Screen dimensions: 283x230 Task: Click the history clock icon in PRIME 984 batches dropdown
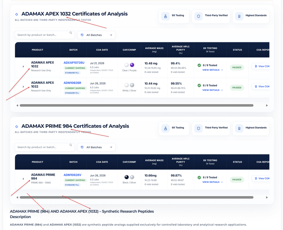[x=82, y=147]
